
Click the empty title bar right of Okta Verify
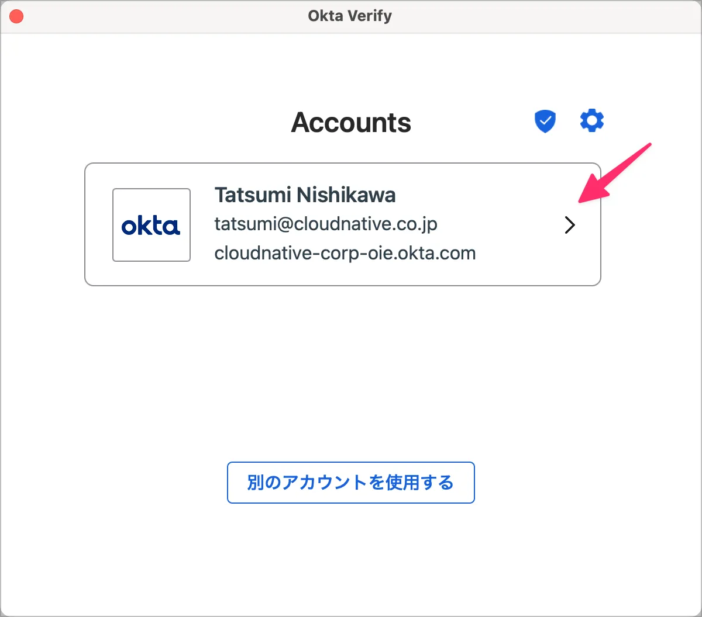tap(526, 16)
